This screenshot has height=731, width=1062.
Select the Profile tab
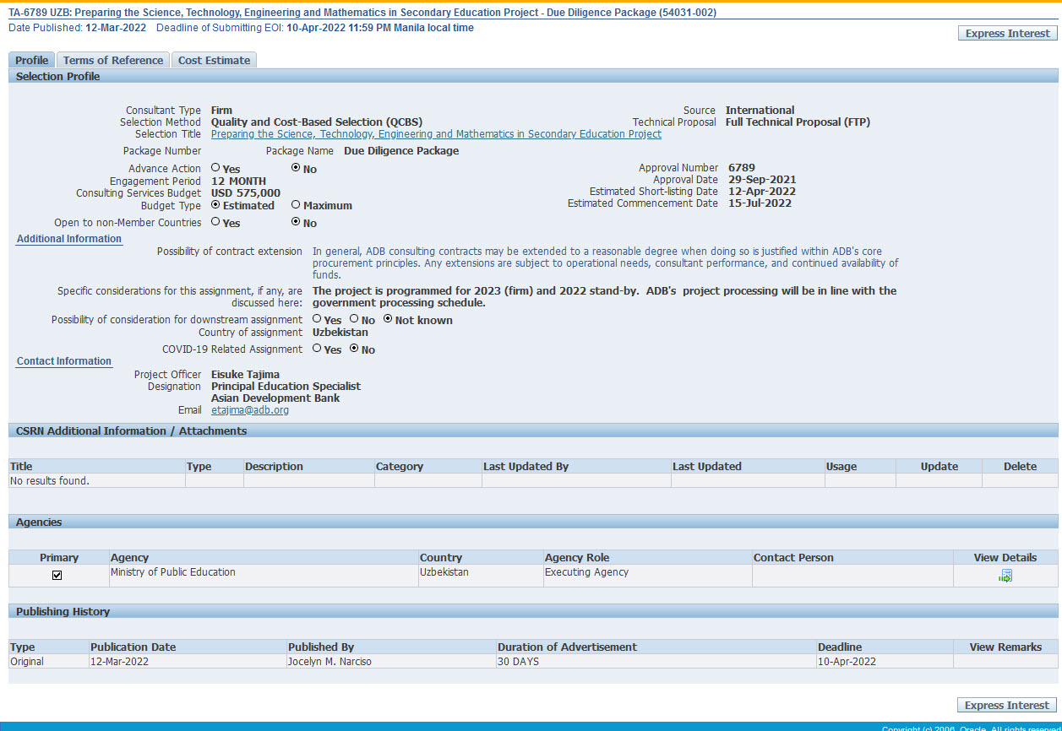pos(32,60)
